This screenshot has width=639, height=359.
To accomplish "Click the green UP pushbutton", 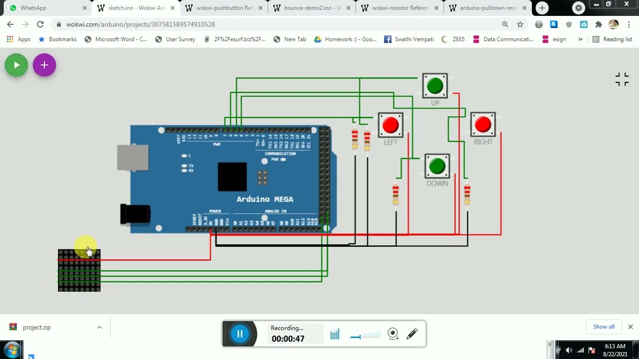I will [x=435, y=86].
